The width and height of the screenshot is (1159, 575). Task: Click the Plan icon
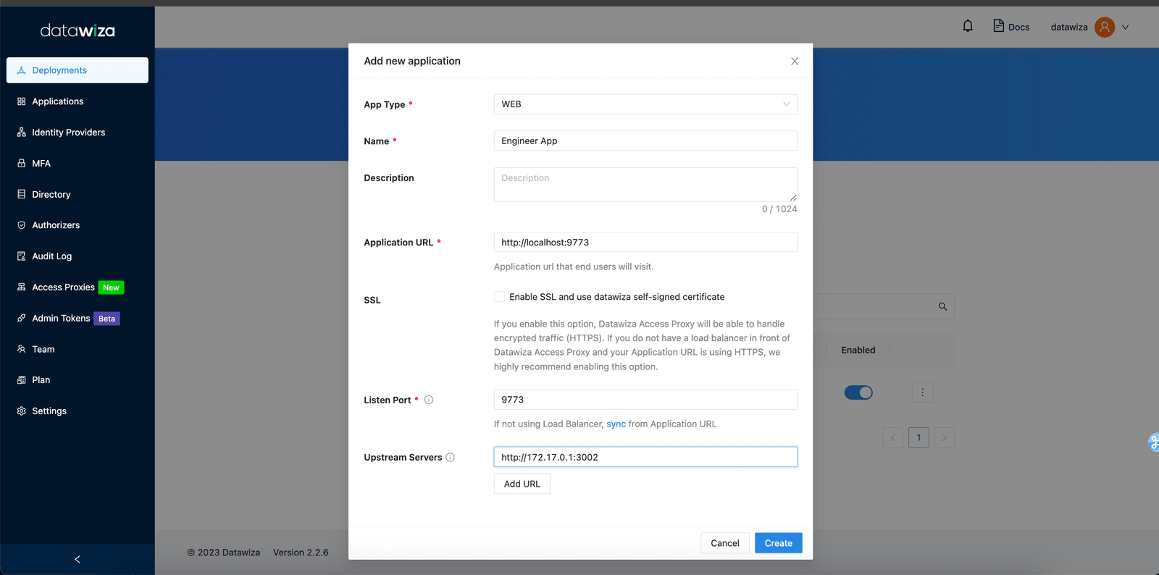(22, 379)
